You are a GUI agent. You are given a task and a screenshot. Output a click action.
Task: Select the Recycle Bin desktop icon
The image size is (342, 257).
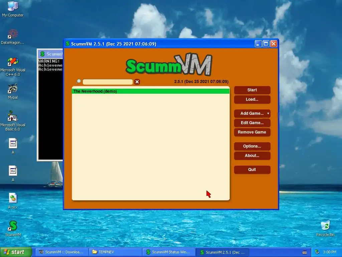(325, 228)
